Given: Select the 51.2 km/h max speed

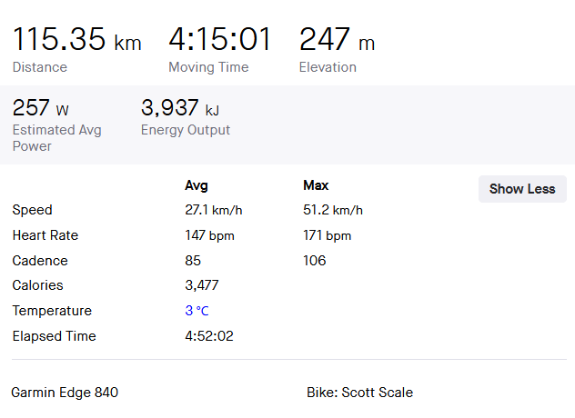Looking at the screenshot, I should [x=333, y=210].
